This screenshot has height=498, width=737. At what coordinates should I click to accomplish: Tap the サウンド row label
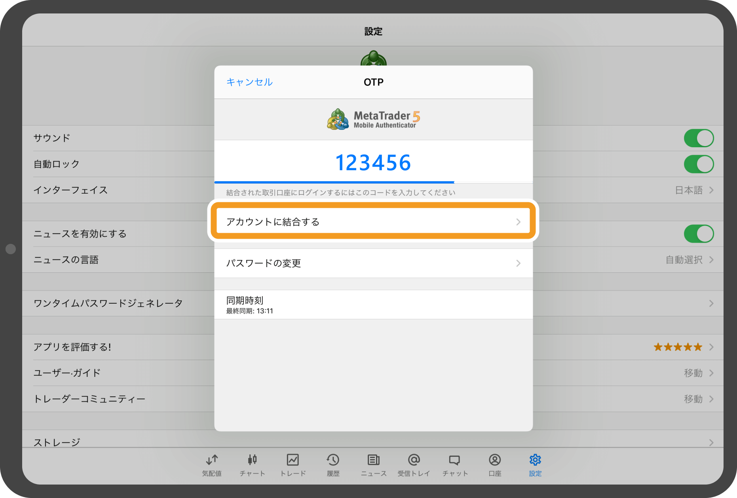point(52,138)
